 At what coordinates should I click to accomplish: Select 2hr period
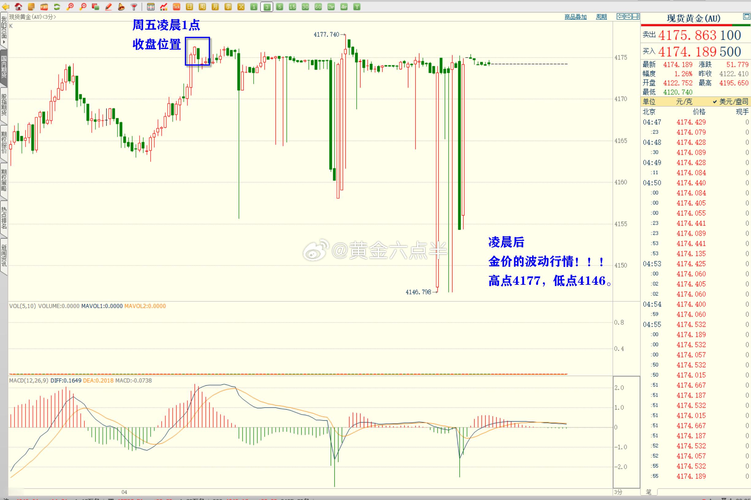point(331,7)
